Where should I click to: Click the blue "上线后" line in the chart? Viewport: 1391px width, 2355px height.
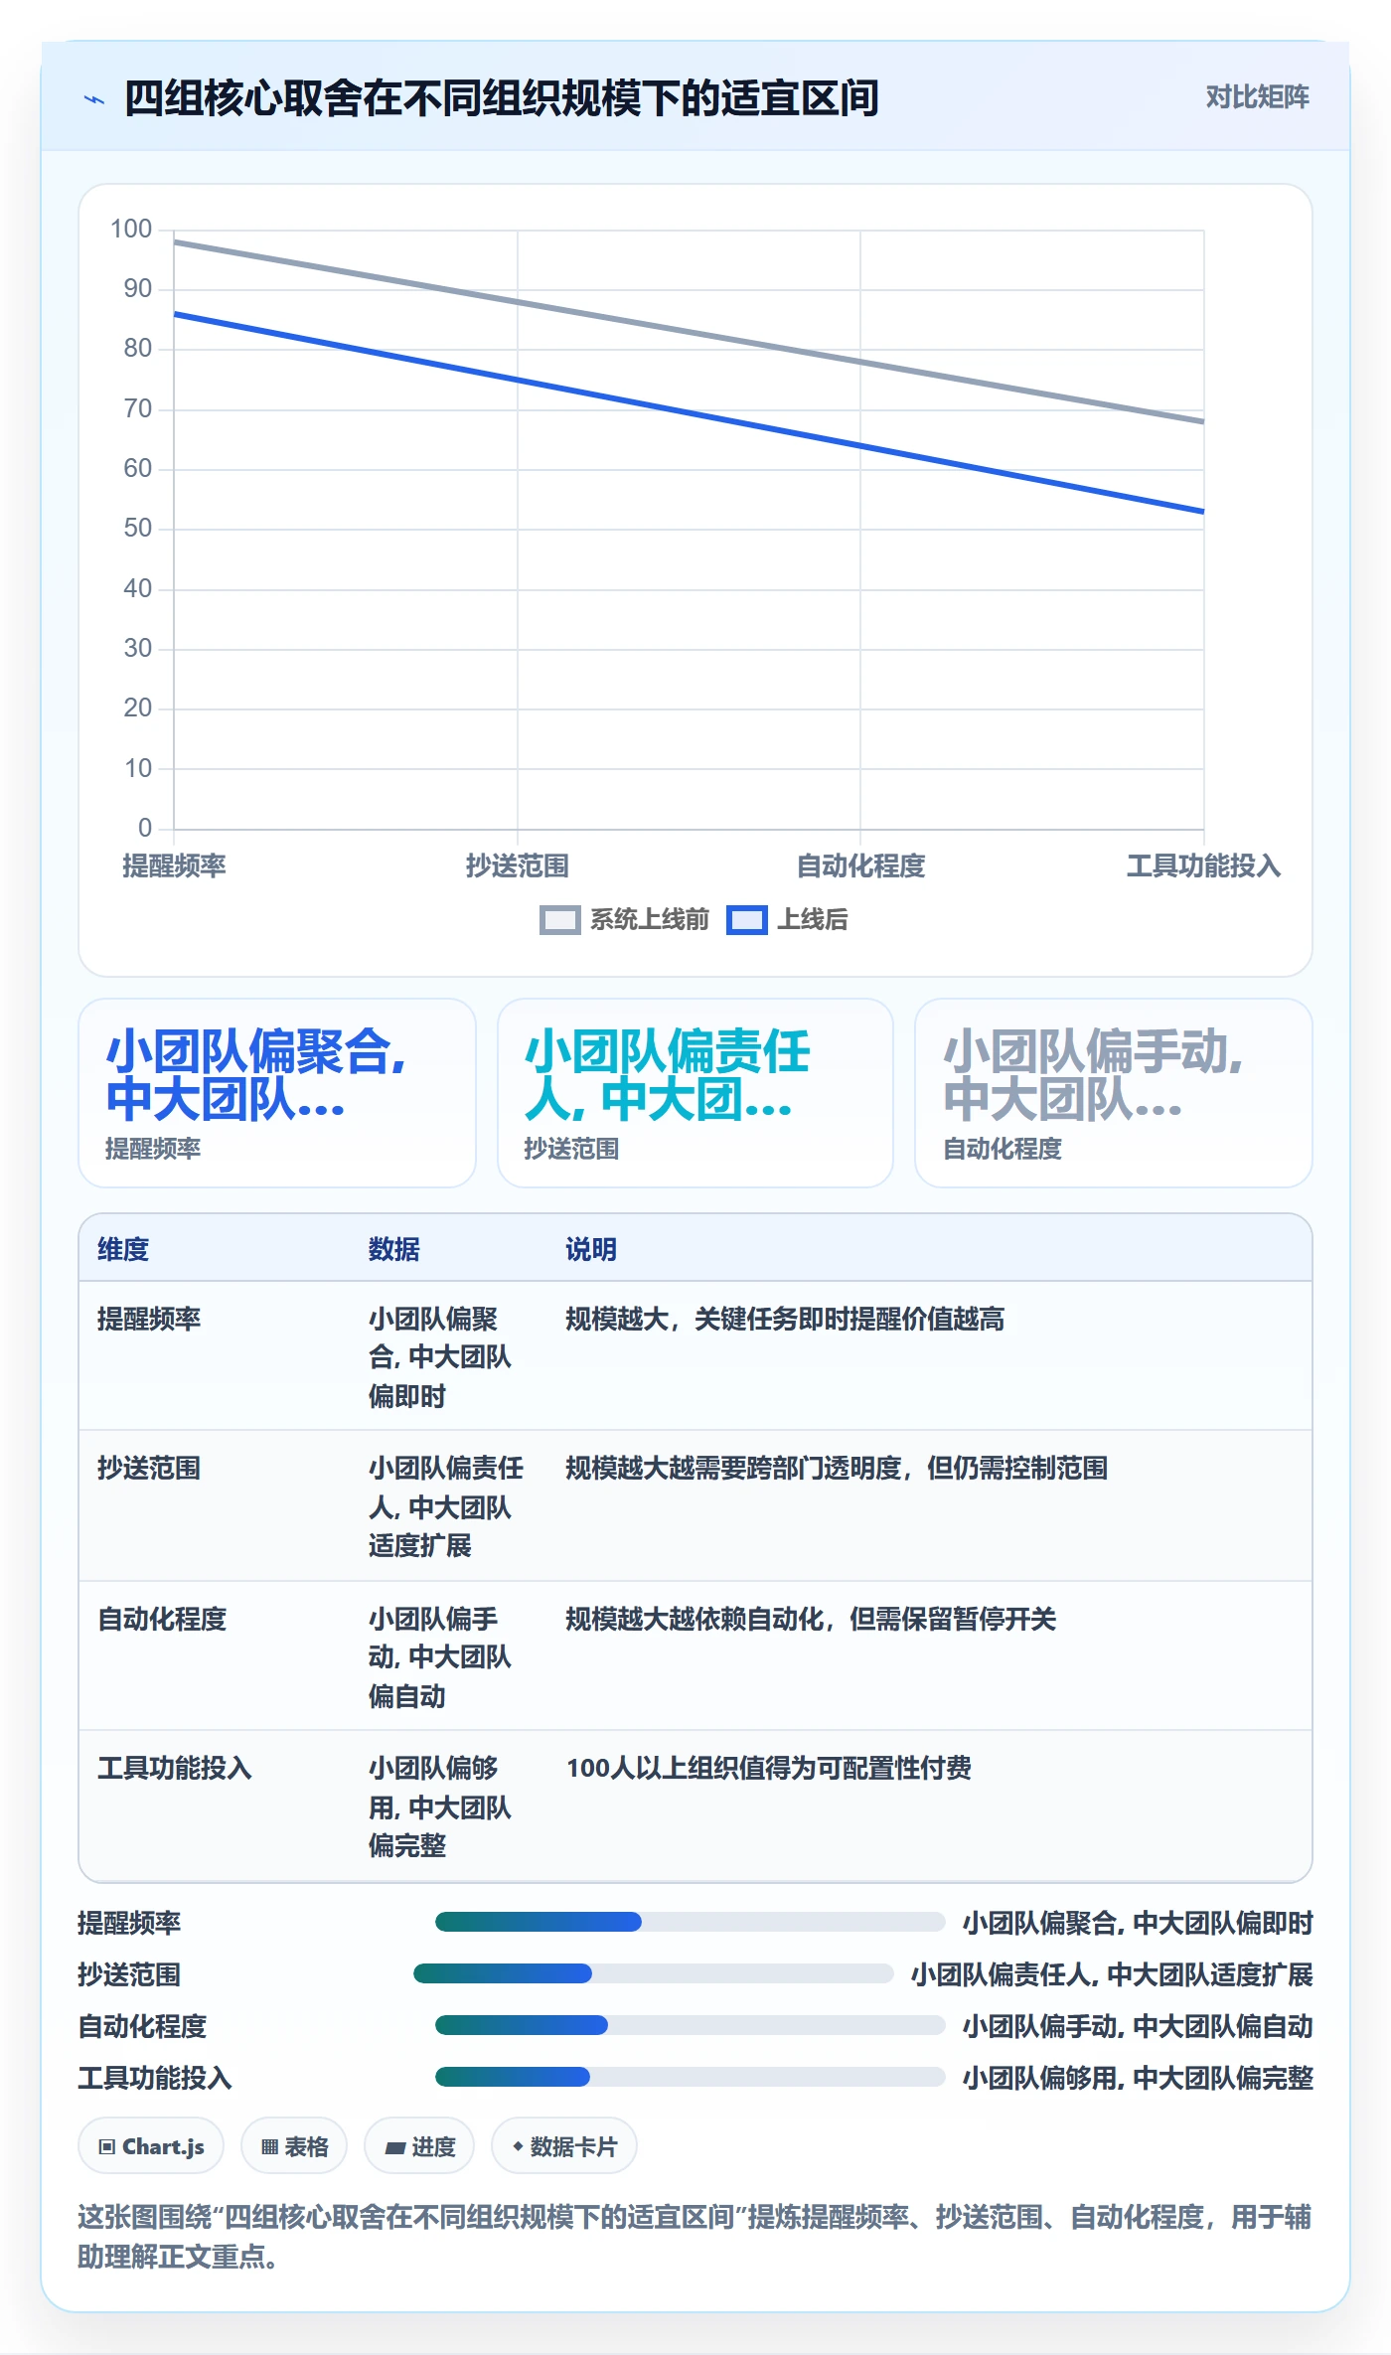[689, 413]
